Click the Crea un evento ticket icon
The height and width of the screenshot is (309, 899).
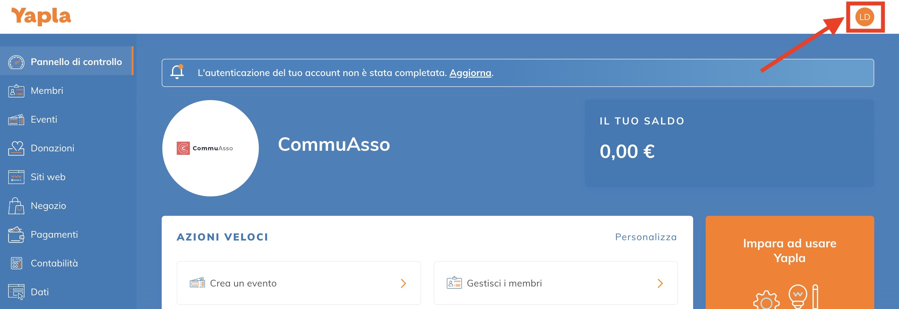197,282
